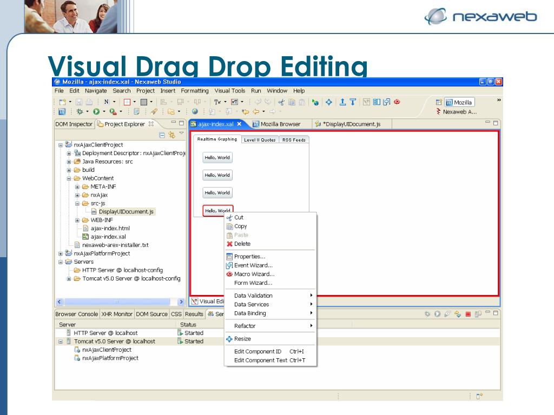
Task: Expand the Java Resources: src node
Action: tap(69, 162)
